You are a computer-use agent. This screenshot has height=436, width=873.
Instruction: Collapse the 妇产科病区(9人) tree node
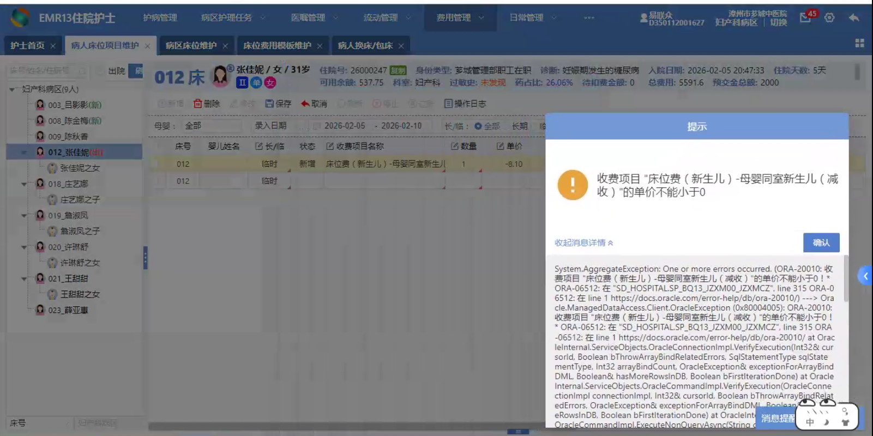(12, 89)
